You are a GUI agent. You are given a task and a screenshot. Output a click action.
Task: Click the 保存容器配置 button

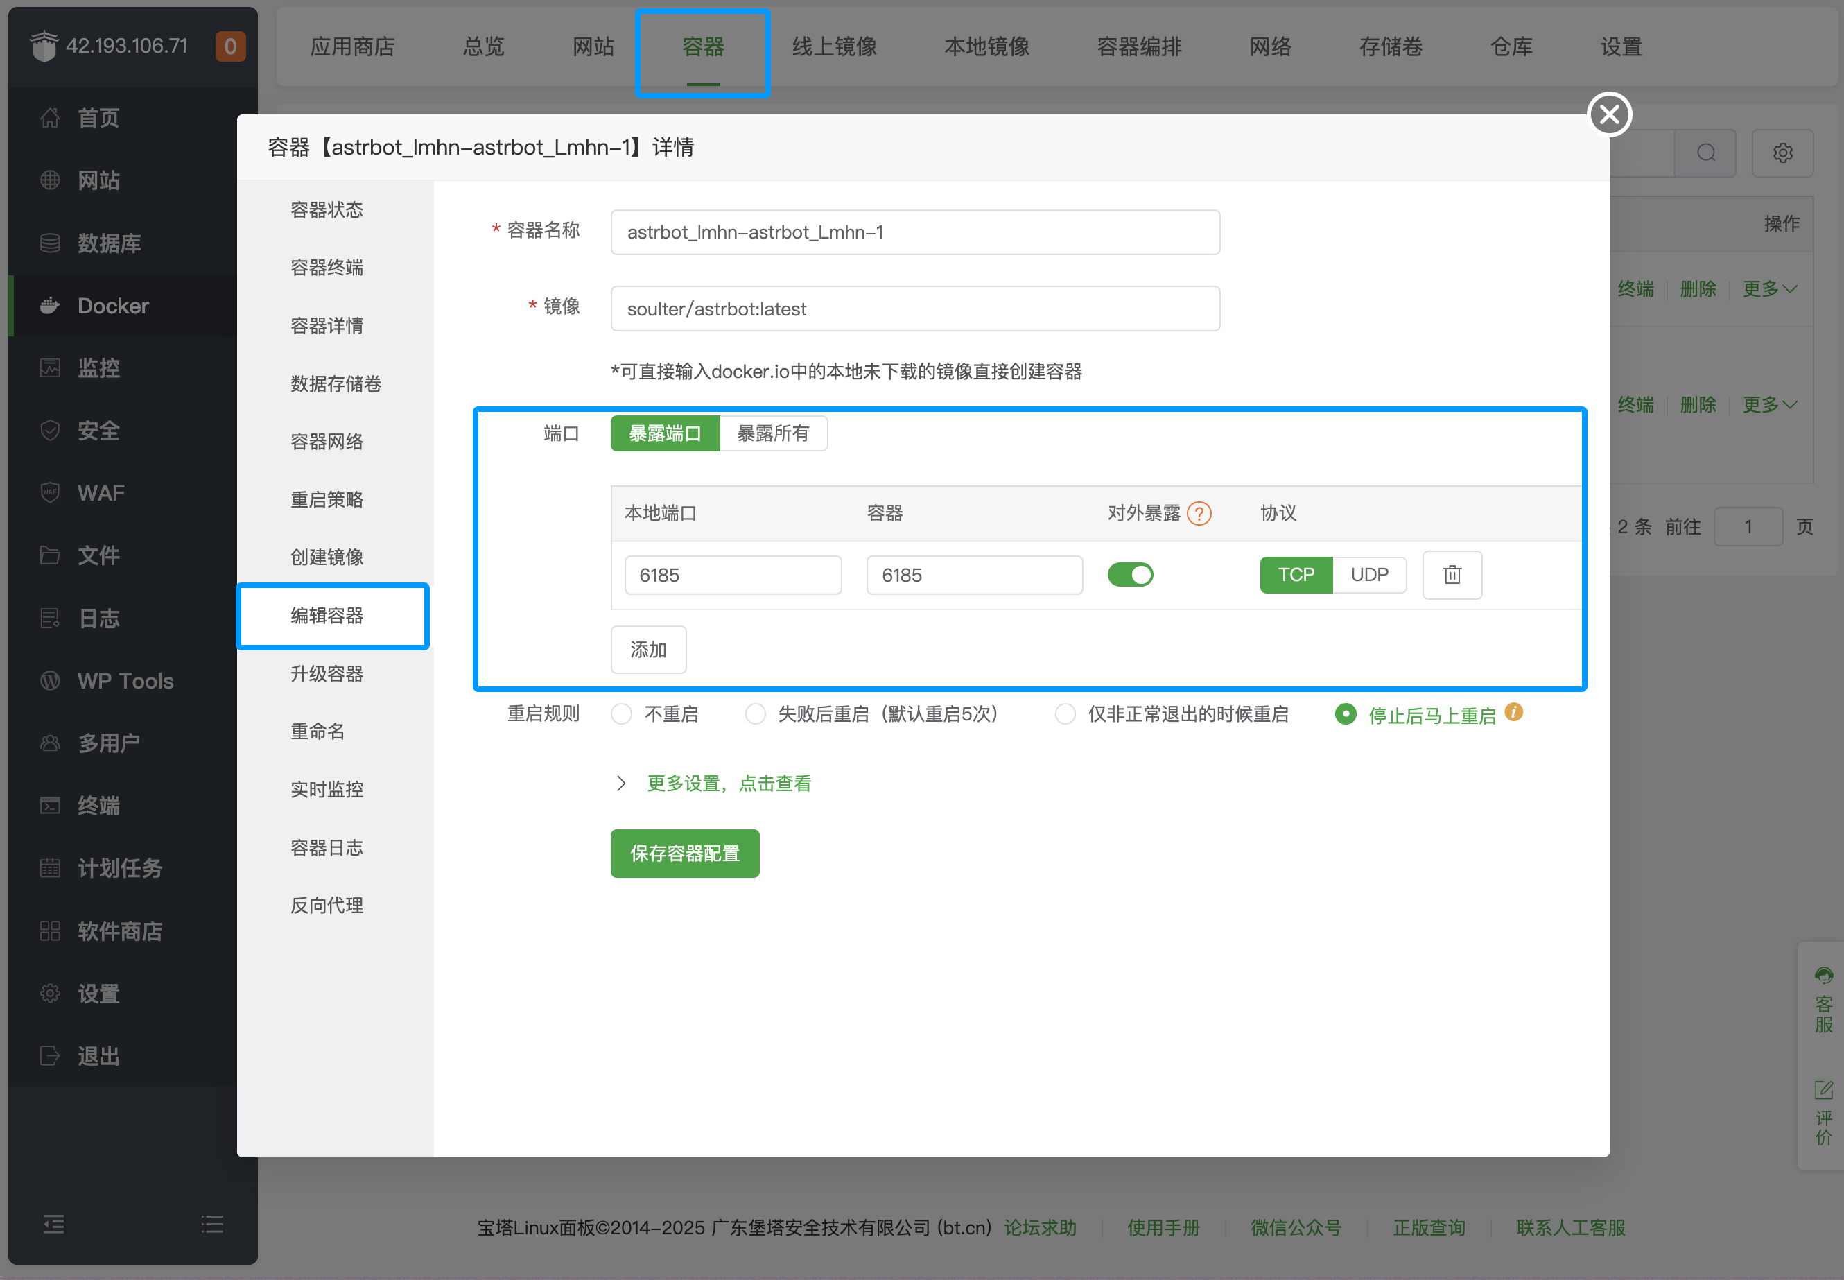tap(684, 854)
